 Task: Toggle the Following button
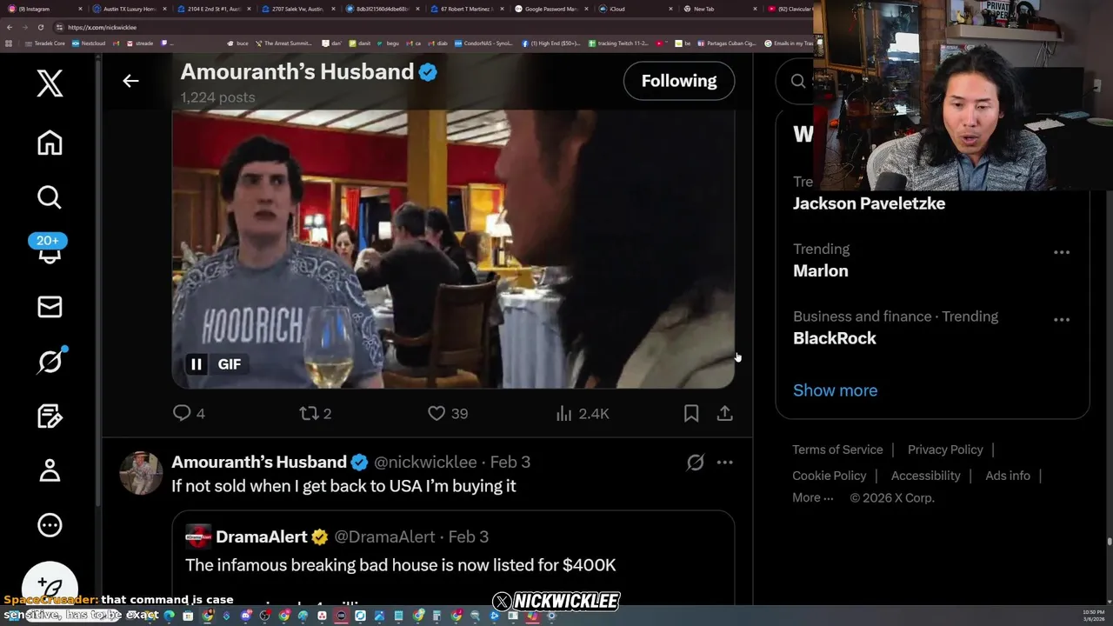pos(679,81)
